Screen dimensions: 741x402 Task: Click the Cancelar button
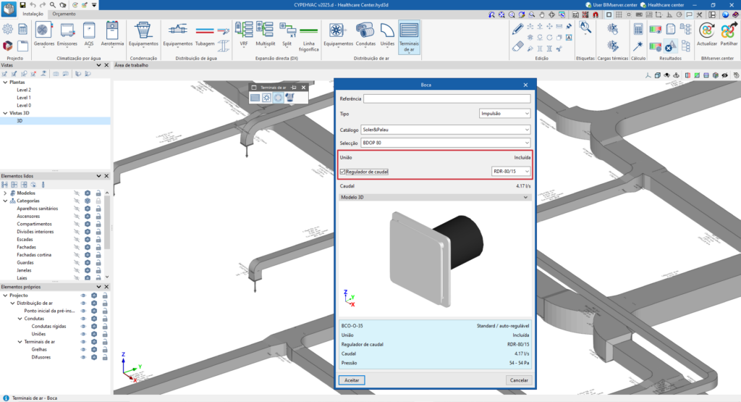[519, 380]
